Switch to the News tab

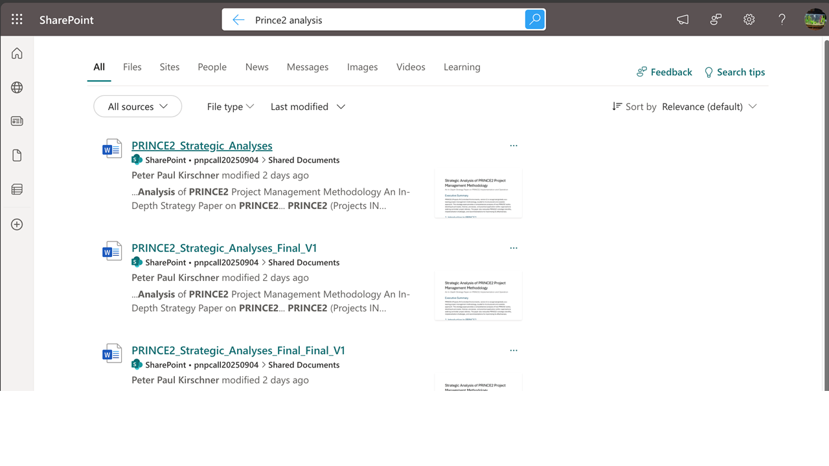tap(257, 67)
